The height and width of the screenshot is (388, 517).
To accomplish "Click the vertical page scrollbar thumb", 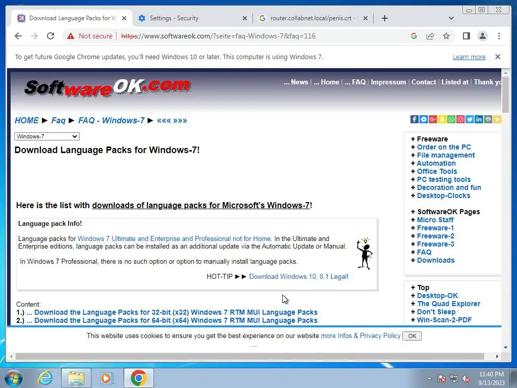I will (505, 94).
